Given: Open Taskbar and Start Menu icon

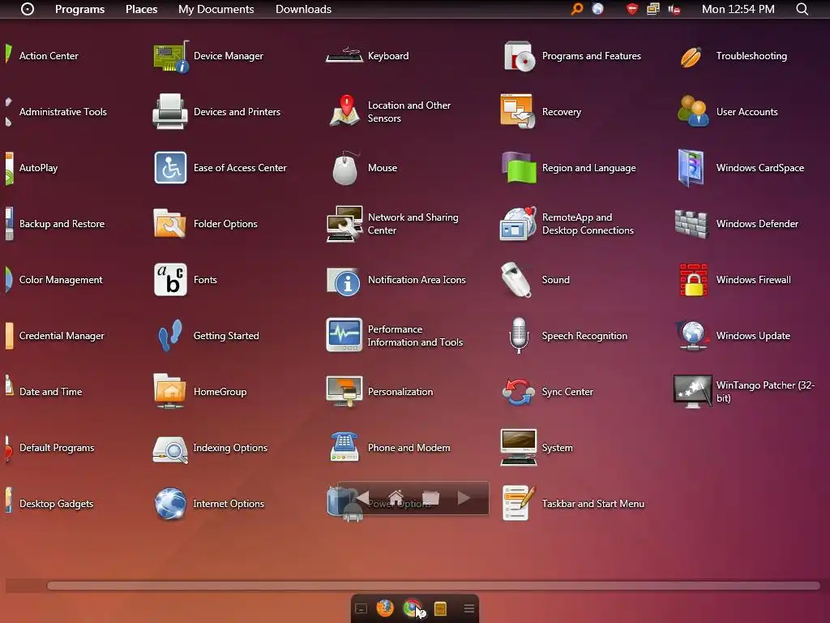Looking at the screenshot, I should tap(519, 503).
